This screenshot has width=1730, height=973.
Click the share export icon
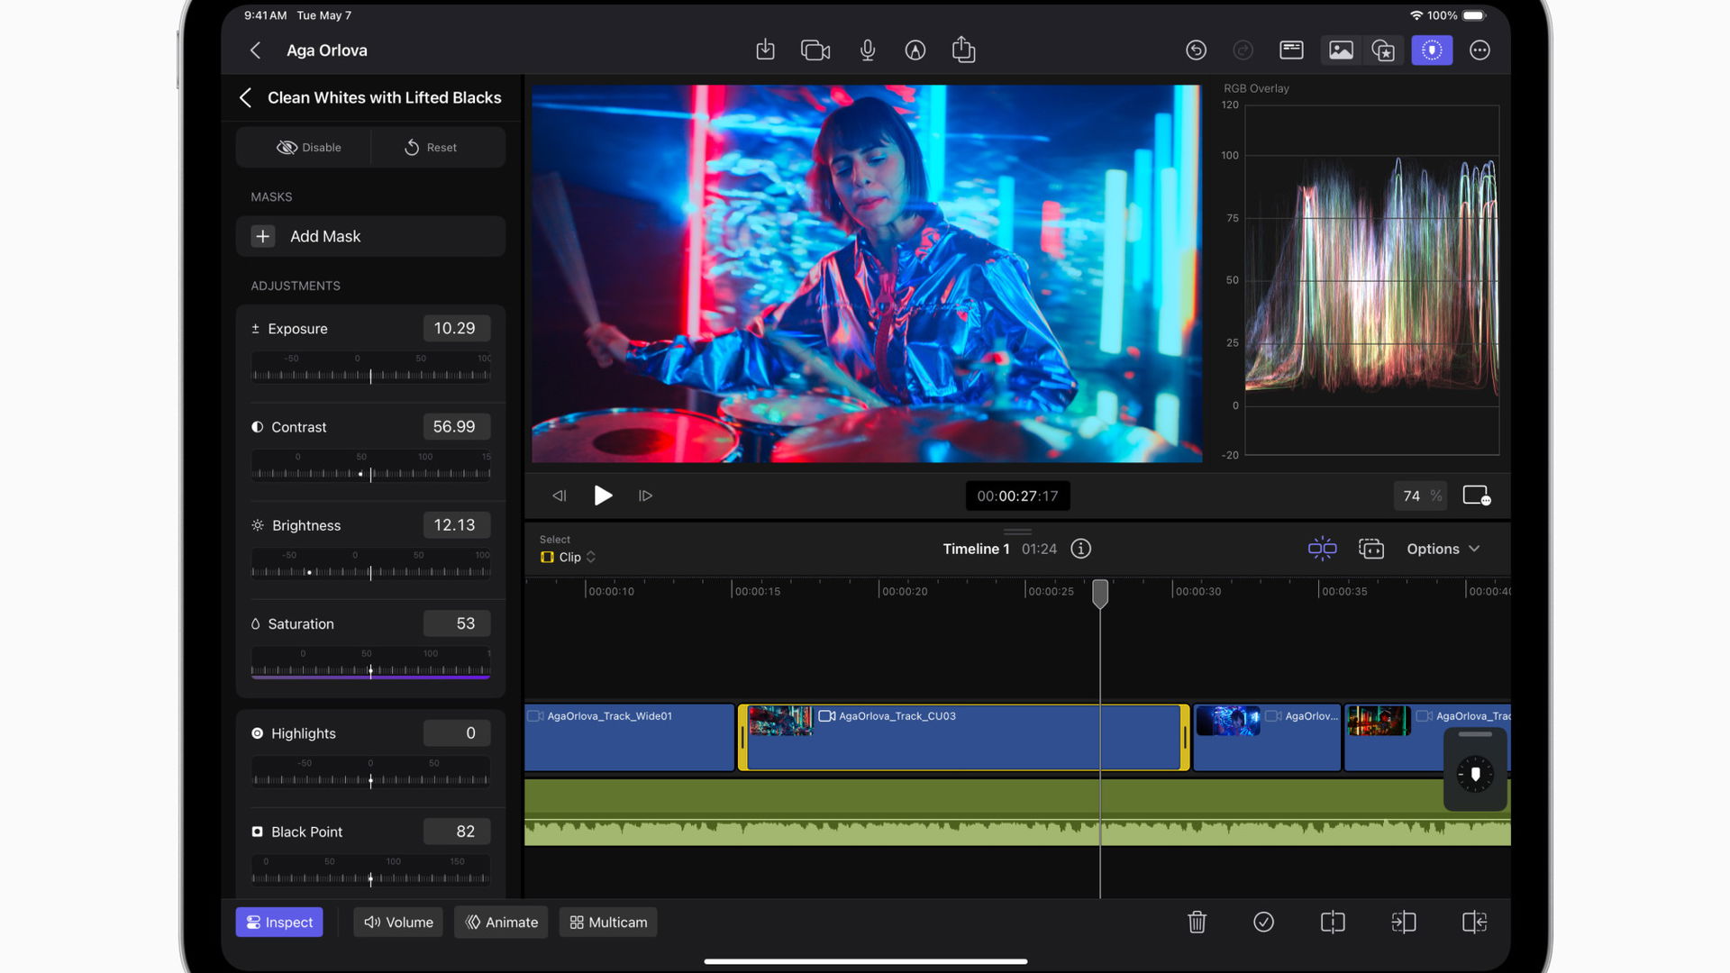coord(963,50)
